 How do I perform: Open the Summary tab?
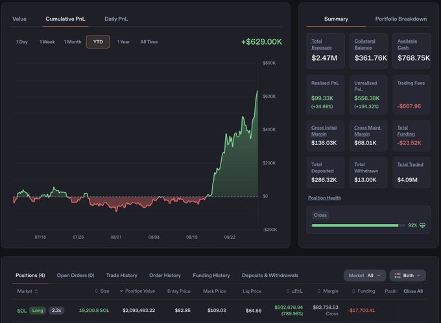tap(336, 19)
